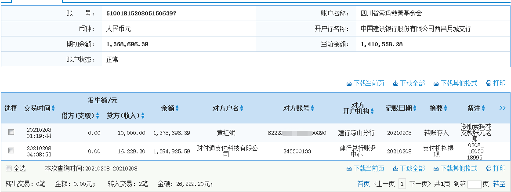Click the bottom 下载其他格式 download icon
511x192 pixels.
pos(436,169)
